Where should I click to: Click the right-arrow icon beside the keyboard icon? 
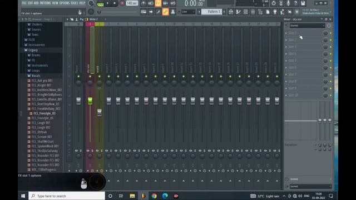[x=151, y=12]
